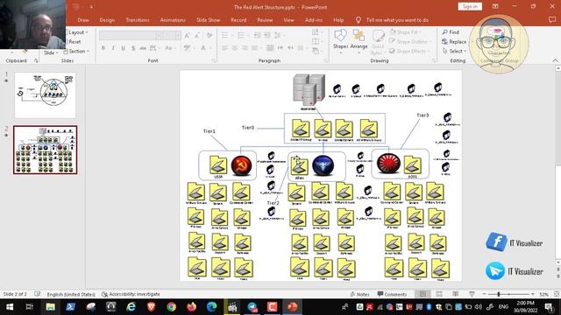Open the Section dropdown

76,52
